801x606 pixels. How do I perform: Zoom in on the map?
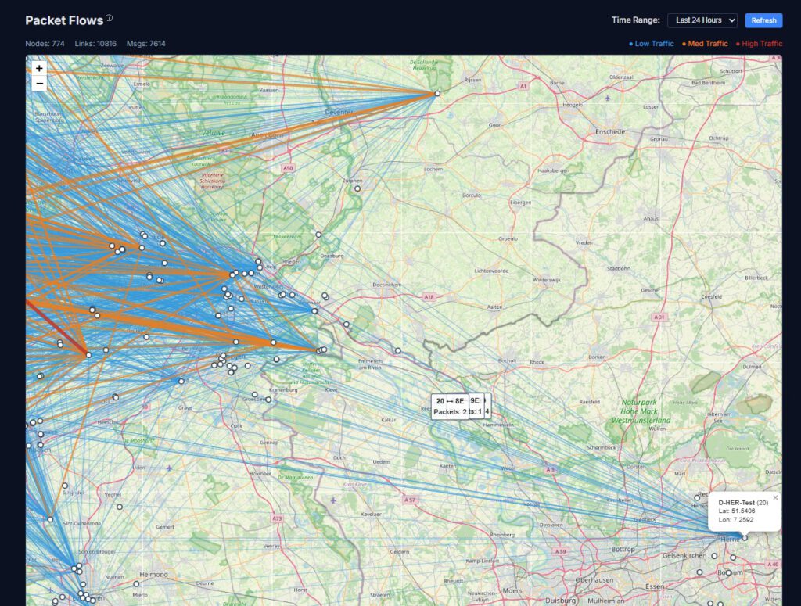pos(39,69)
